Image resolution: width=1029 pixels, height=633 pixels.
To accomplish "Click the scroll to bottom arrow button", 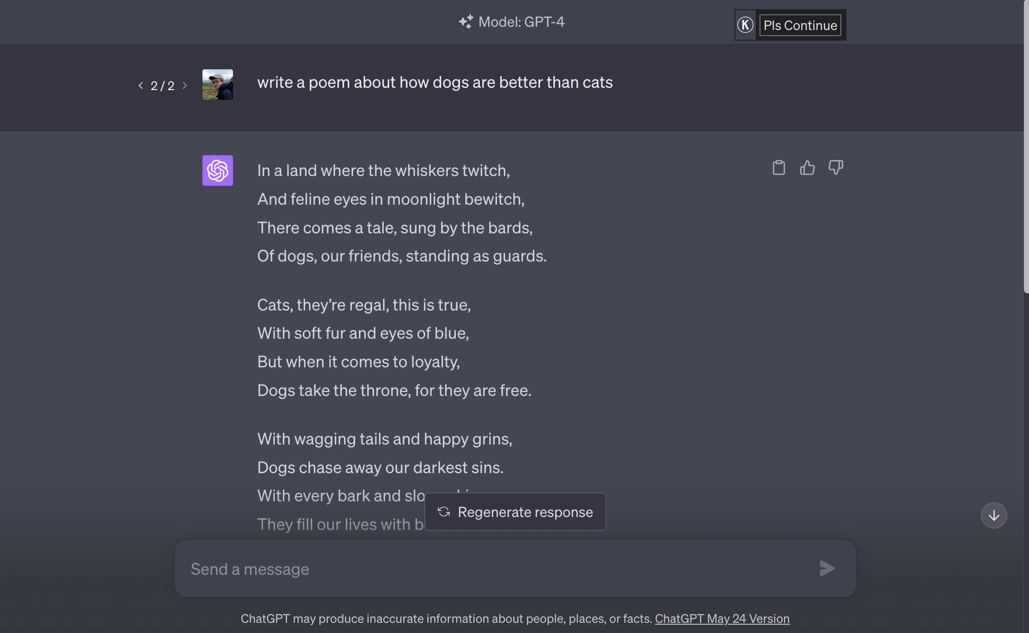I will click(x=994, y=515).
